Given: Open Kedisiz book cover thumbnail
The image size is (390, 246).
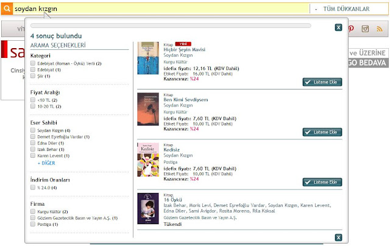Looking at the screenshot, I should click(148, 160).
